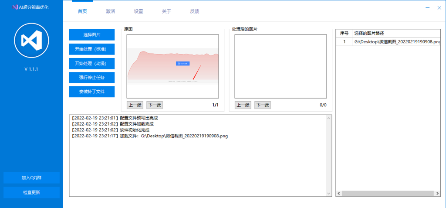Click the large Visual Studio logo icon
The image size is (446, 208).
tap(31, 40)
